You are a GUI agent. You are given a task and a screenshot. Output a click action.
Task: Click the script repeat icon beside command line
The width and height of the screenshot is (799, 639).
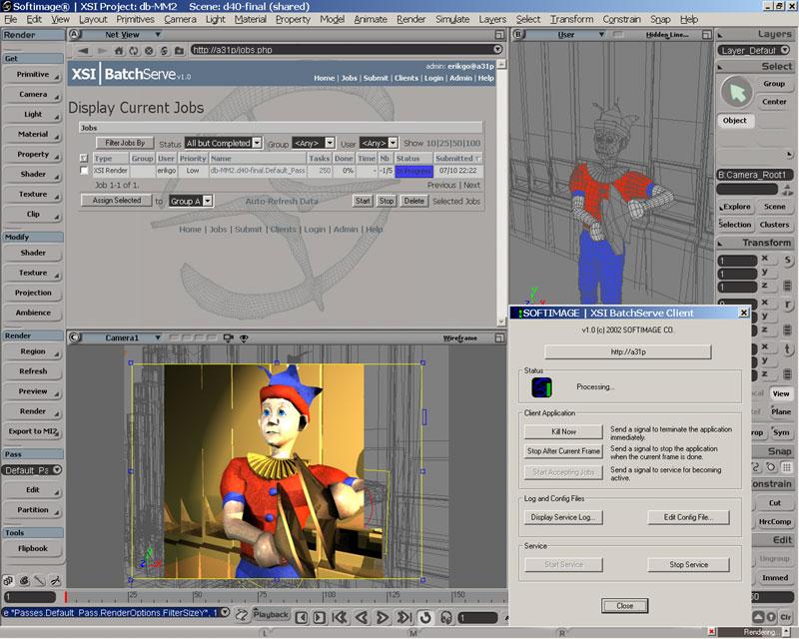[242, 615]
